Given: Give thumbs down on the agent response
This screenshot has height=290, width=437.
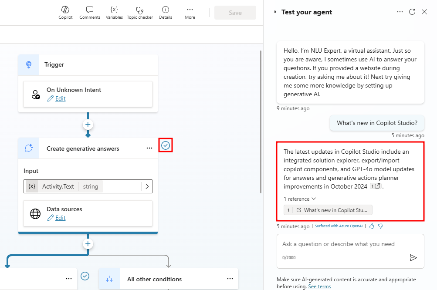Looking at the screenshot, I should 380,226.
